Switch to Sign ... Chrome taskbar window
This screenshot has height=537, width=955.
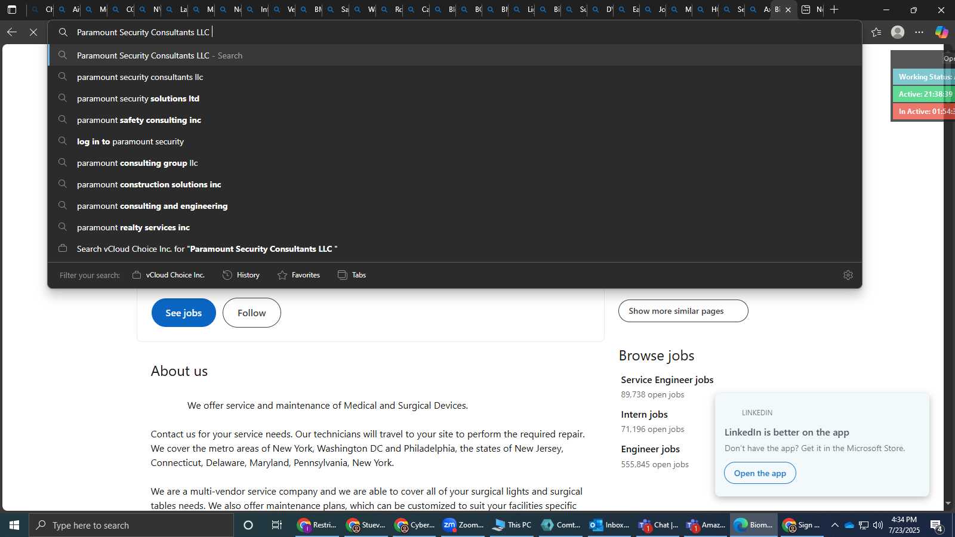tap(802, 525)
